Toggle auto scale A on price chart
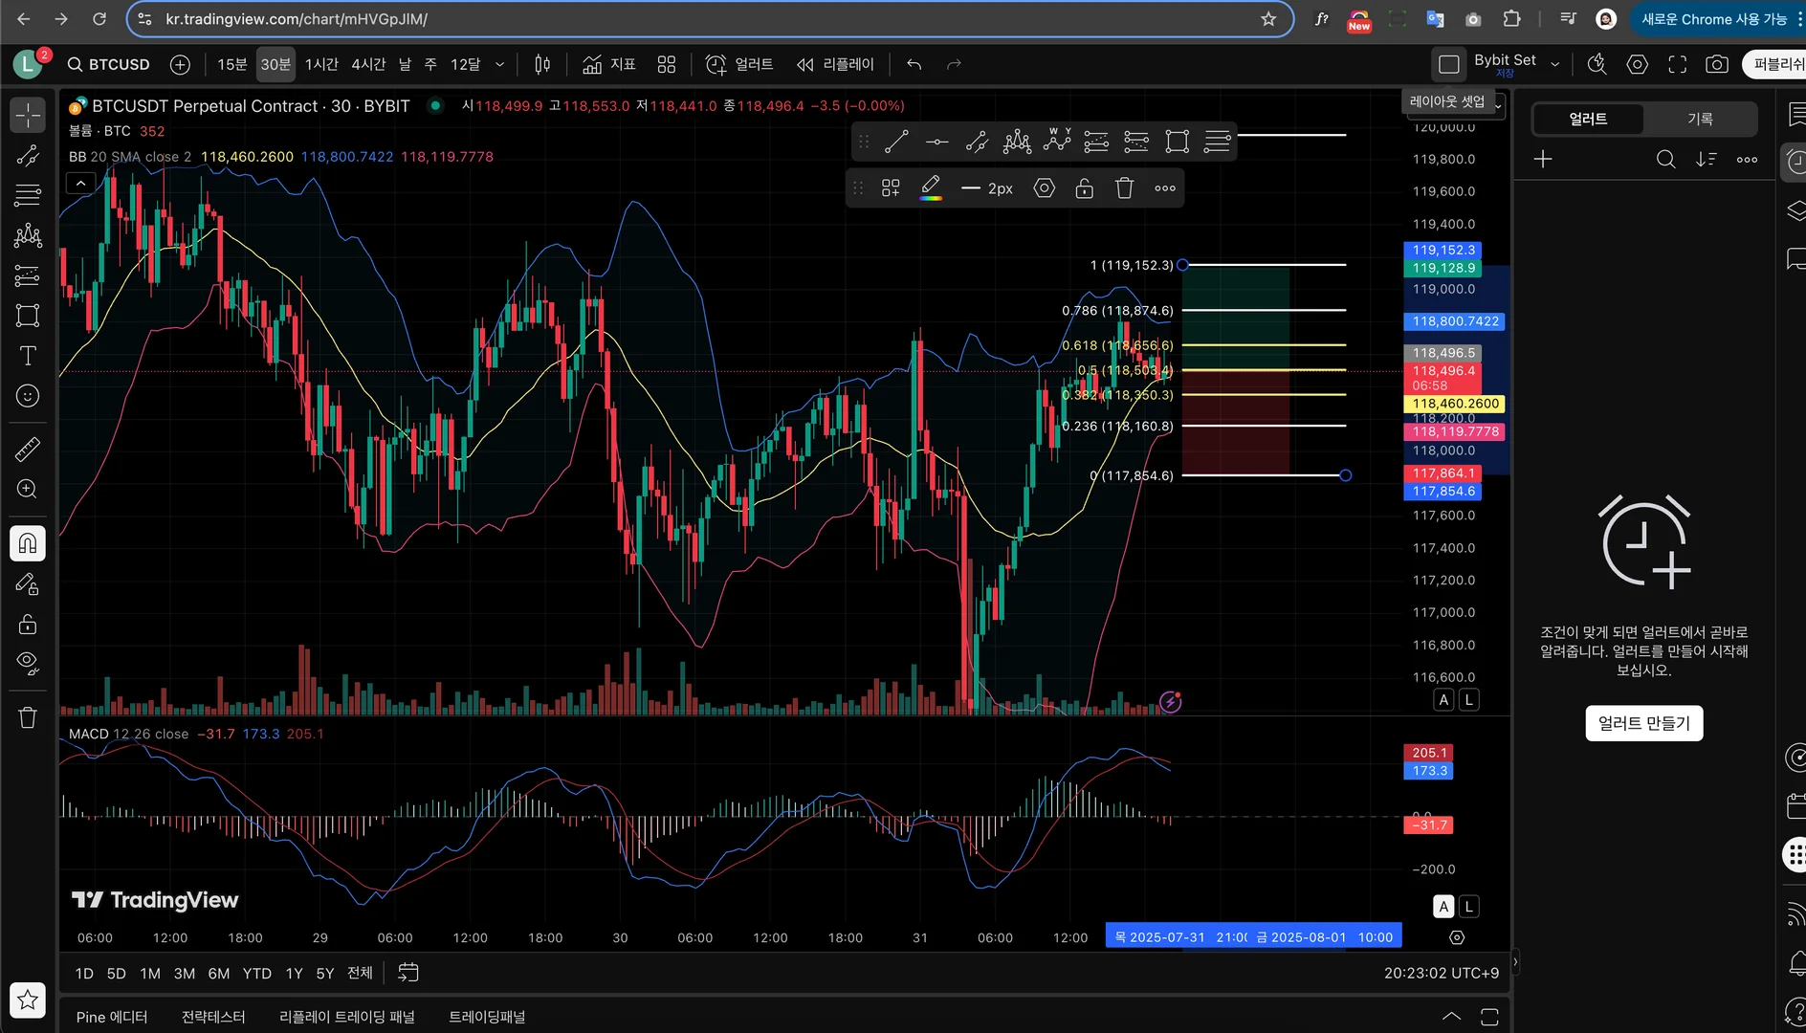1806x1033 pixels. [x=1444, y=700]
